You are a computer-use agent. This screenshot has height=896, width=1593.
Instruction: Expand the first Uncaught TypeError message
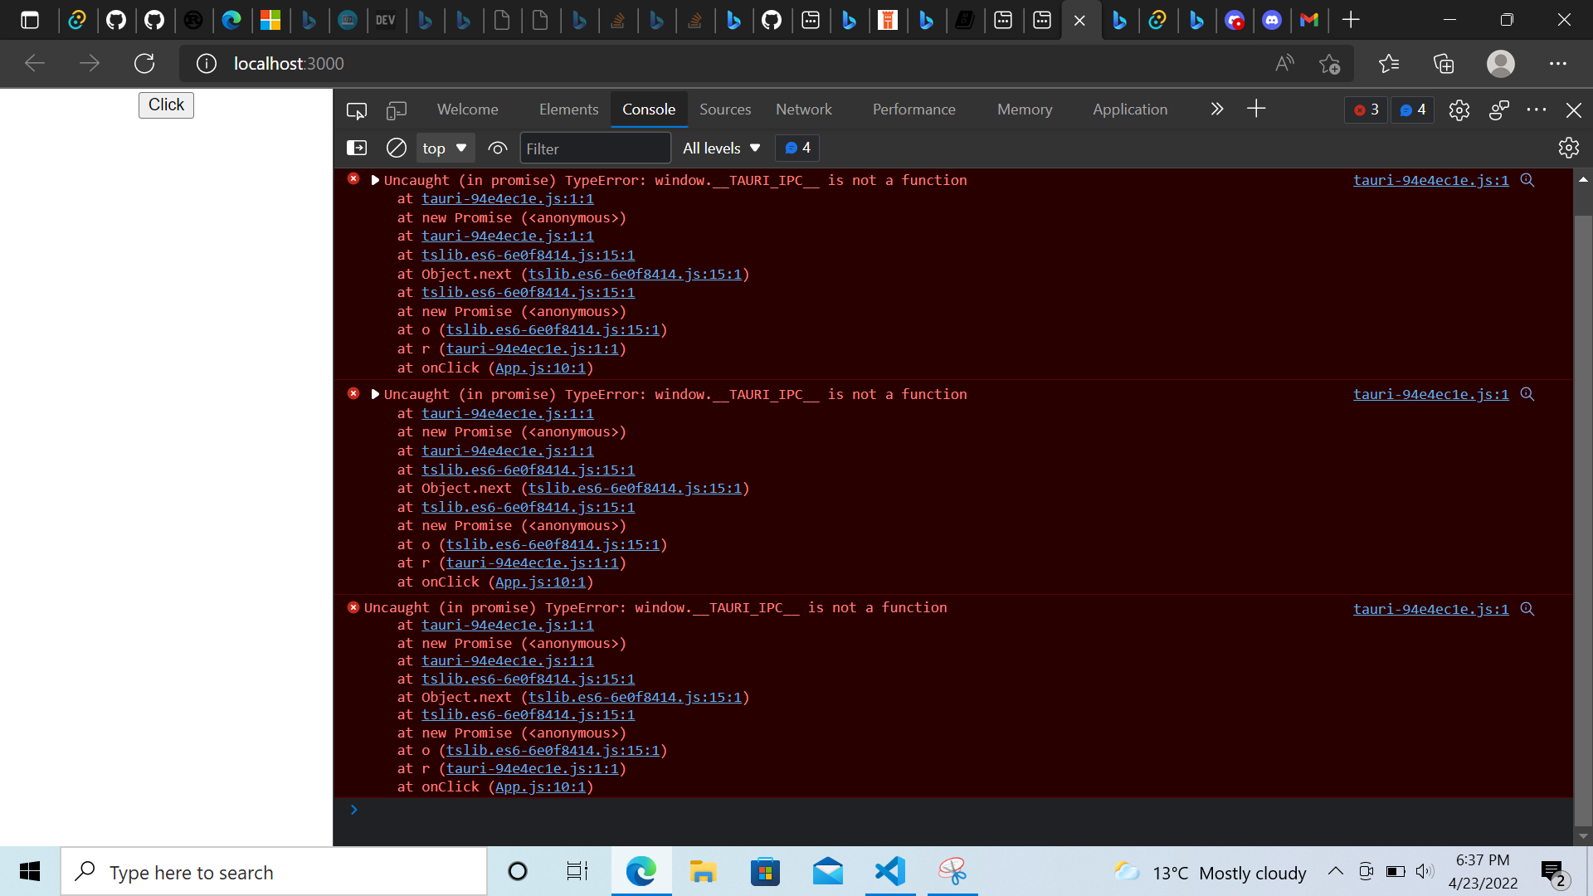[x=375, y=180]
